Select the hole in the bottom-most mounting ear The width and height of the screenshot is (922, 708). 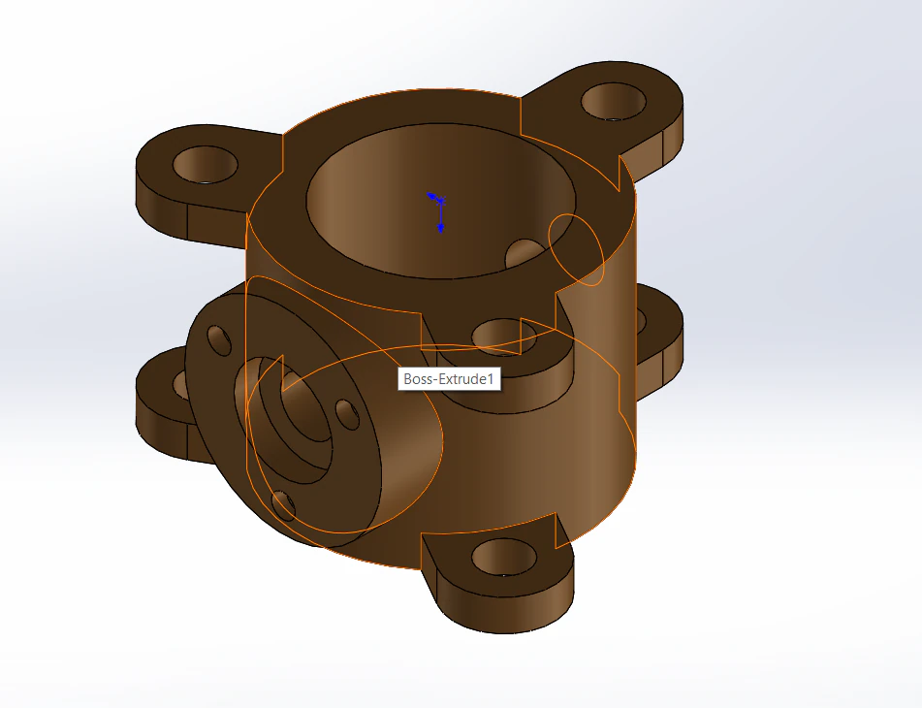point(504,558)
